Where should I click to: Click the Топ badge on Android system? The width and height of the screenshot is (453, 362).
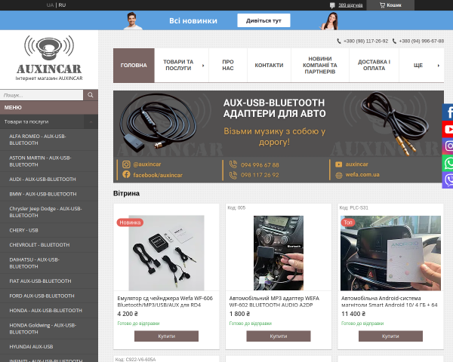[x=348, y=222]
